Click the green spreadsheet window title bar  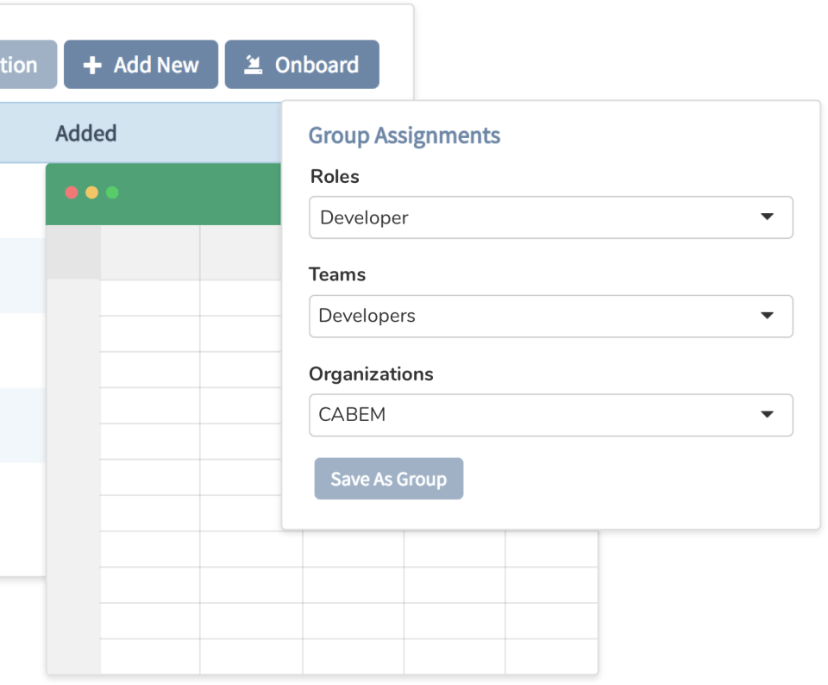(164, 194)
